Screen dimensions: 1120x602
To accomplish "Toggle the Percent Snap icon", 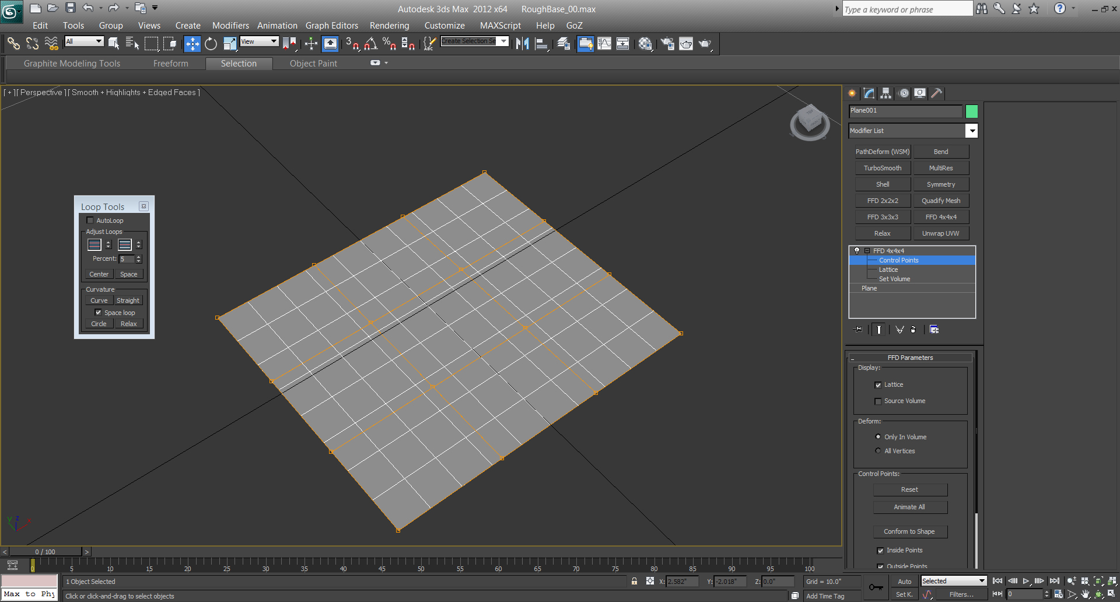I will click(x=389, y=43).
